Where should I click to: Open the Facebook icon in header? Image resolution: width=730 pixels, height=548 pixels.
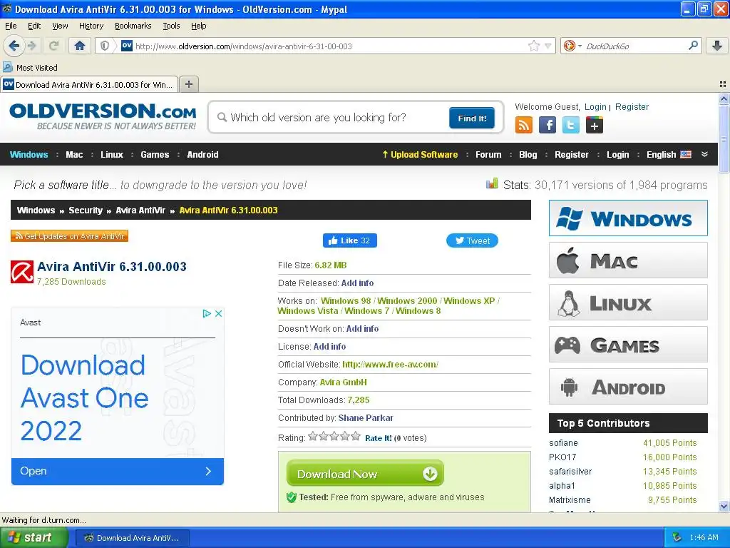tap(547, 125)
